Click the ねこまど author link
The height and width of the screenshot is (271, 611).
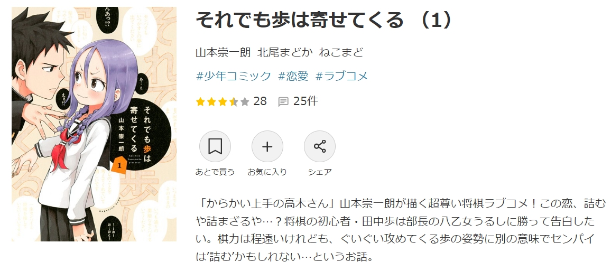click(x=341, y=52)
